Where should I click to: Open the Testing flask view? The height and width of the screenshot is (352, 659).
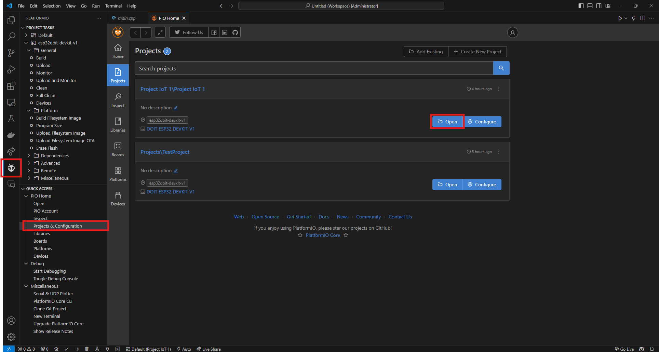click(x=11, y=119)
